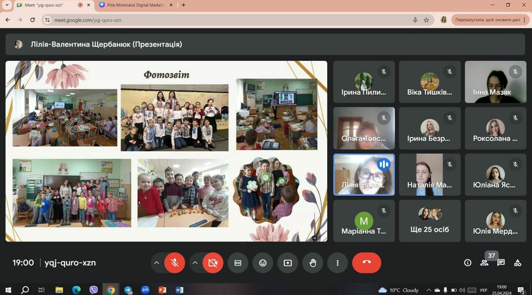Select Віка Тишків... participant tile

click(x=430, y=82)
